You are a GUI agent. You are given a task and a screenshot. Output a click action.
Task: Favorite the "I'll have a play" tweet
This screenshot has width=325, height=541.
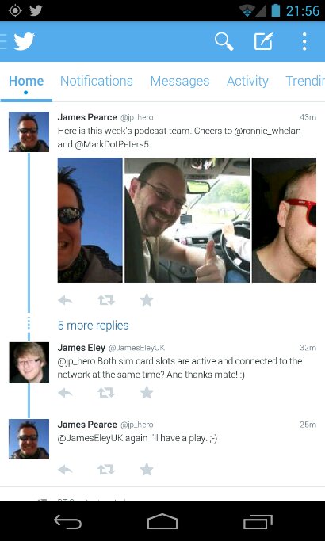coord(147,469)
